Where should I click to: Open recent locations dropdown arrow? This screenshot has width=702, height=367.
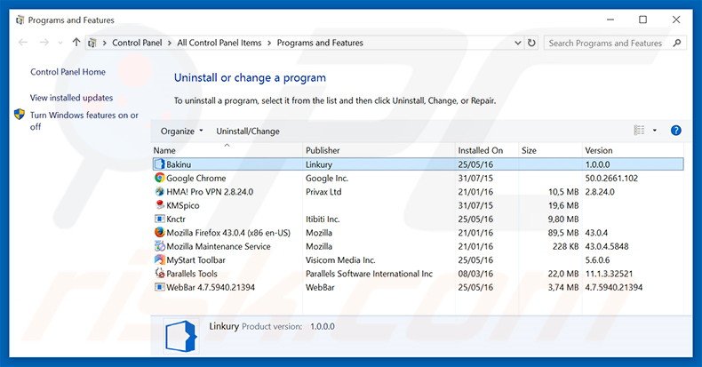coord(60,43)
